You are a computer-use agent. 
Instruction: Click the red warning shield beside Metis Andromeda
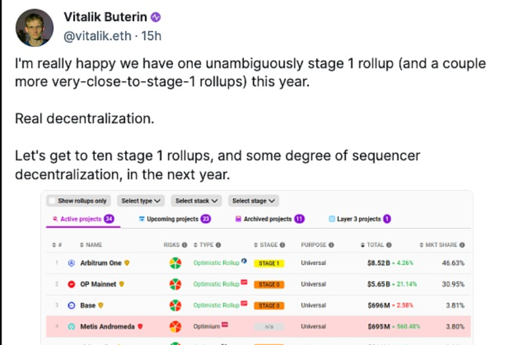(140, 327)
